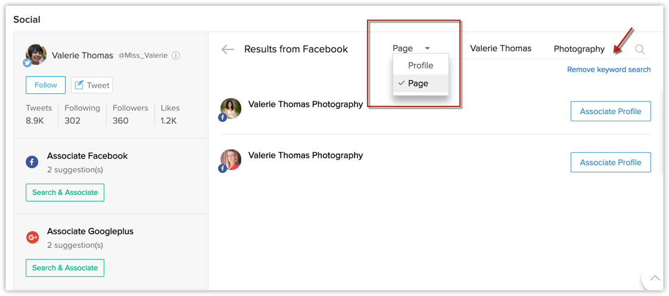The image size is (669, 296).
Task: Click the search magnifier icon
Action: point(640,49)
